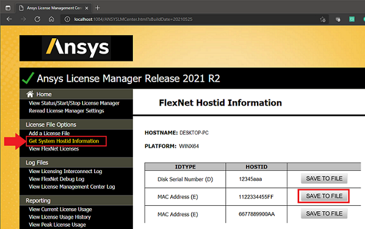This screenshot has width=365, height=229.
Task: Click the browser forward arrow
Action: [23, 19]
